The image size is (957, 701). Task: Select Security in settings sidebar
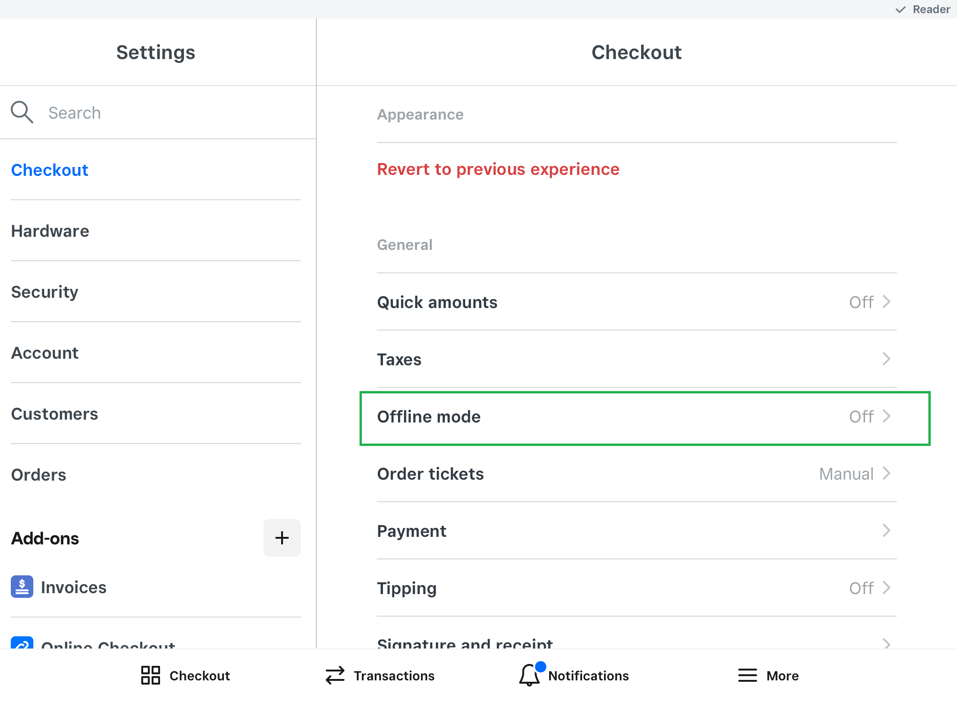coord(45,292)
